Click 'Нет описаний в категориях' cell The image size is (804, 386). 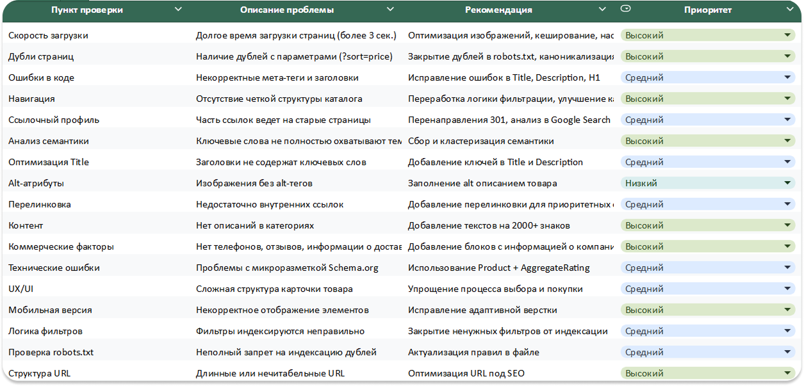tap(254, 225)
